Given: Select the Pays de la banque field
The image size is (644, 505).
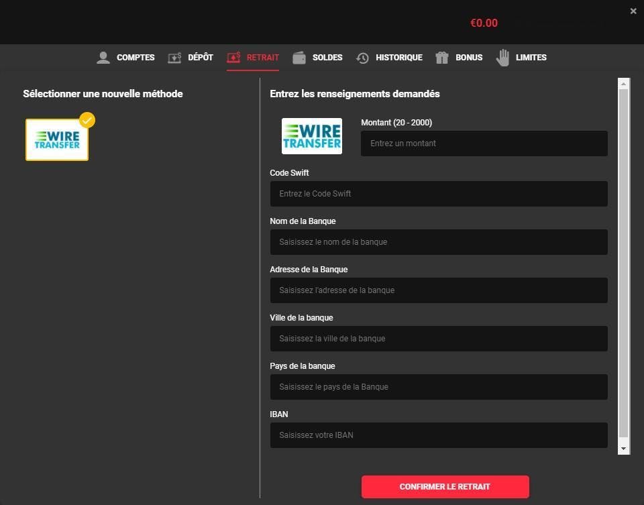Looking at the screenshot, I should (439, 387).
